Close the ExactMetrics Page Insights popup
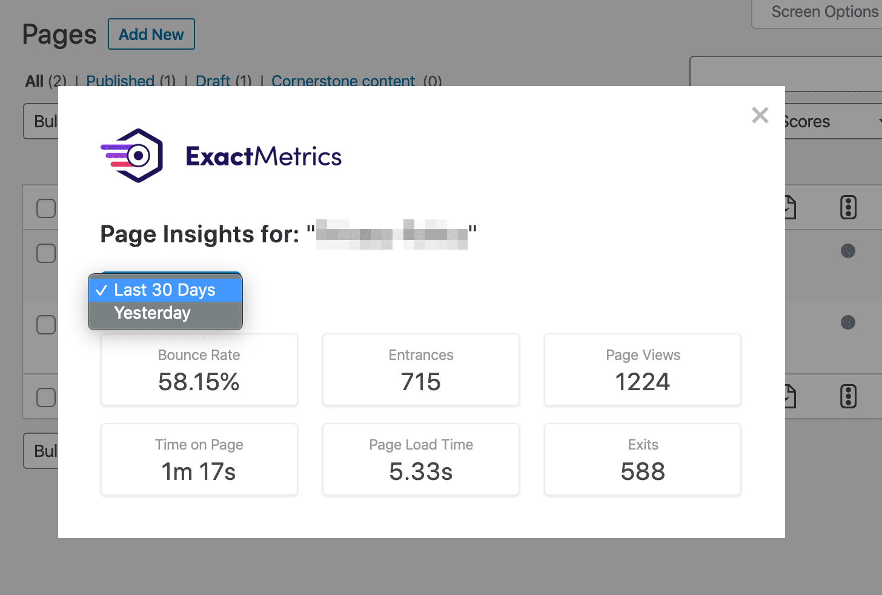This screenshot has height=595, width=882. [760, 115]
